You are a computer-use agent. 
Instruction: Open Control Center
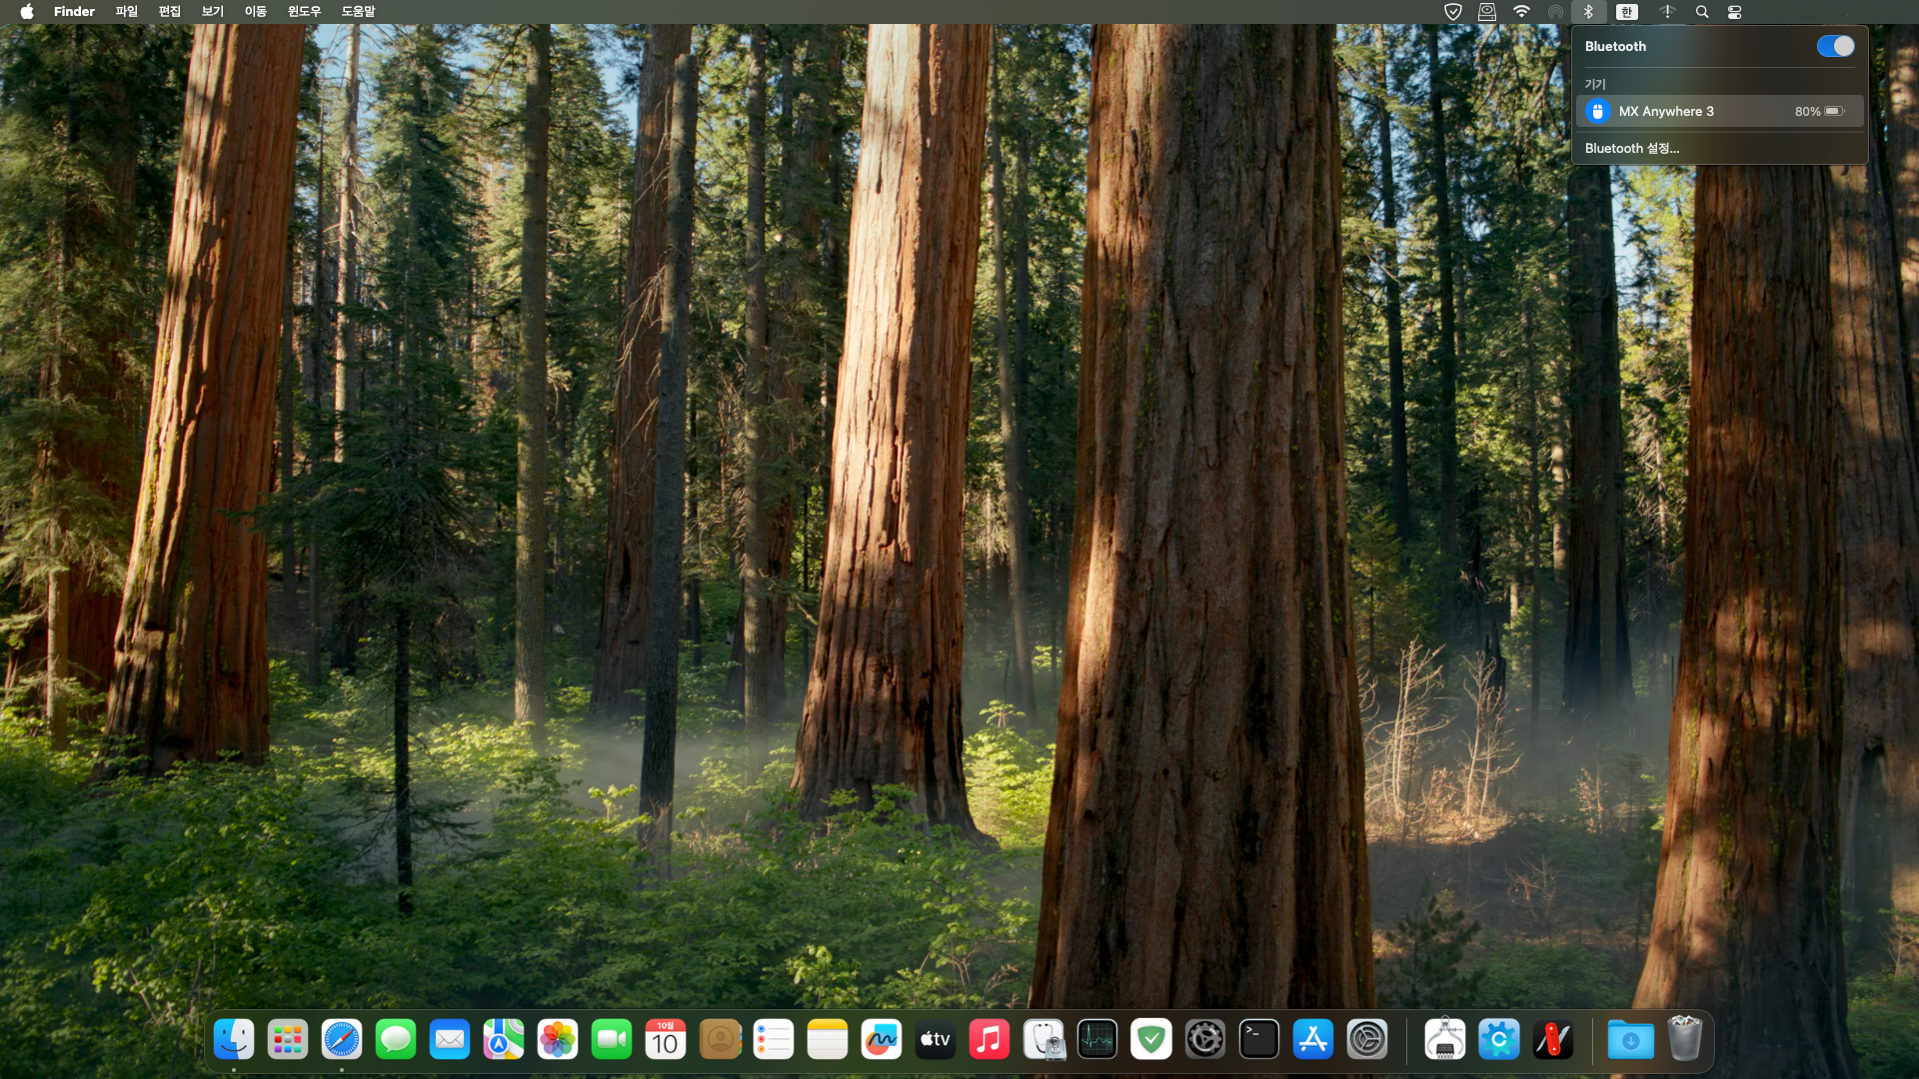(1735, 12)
